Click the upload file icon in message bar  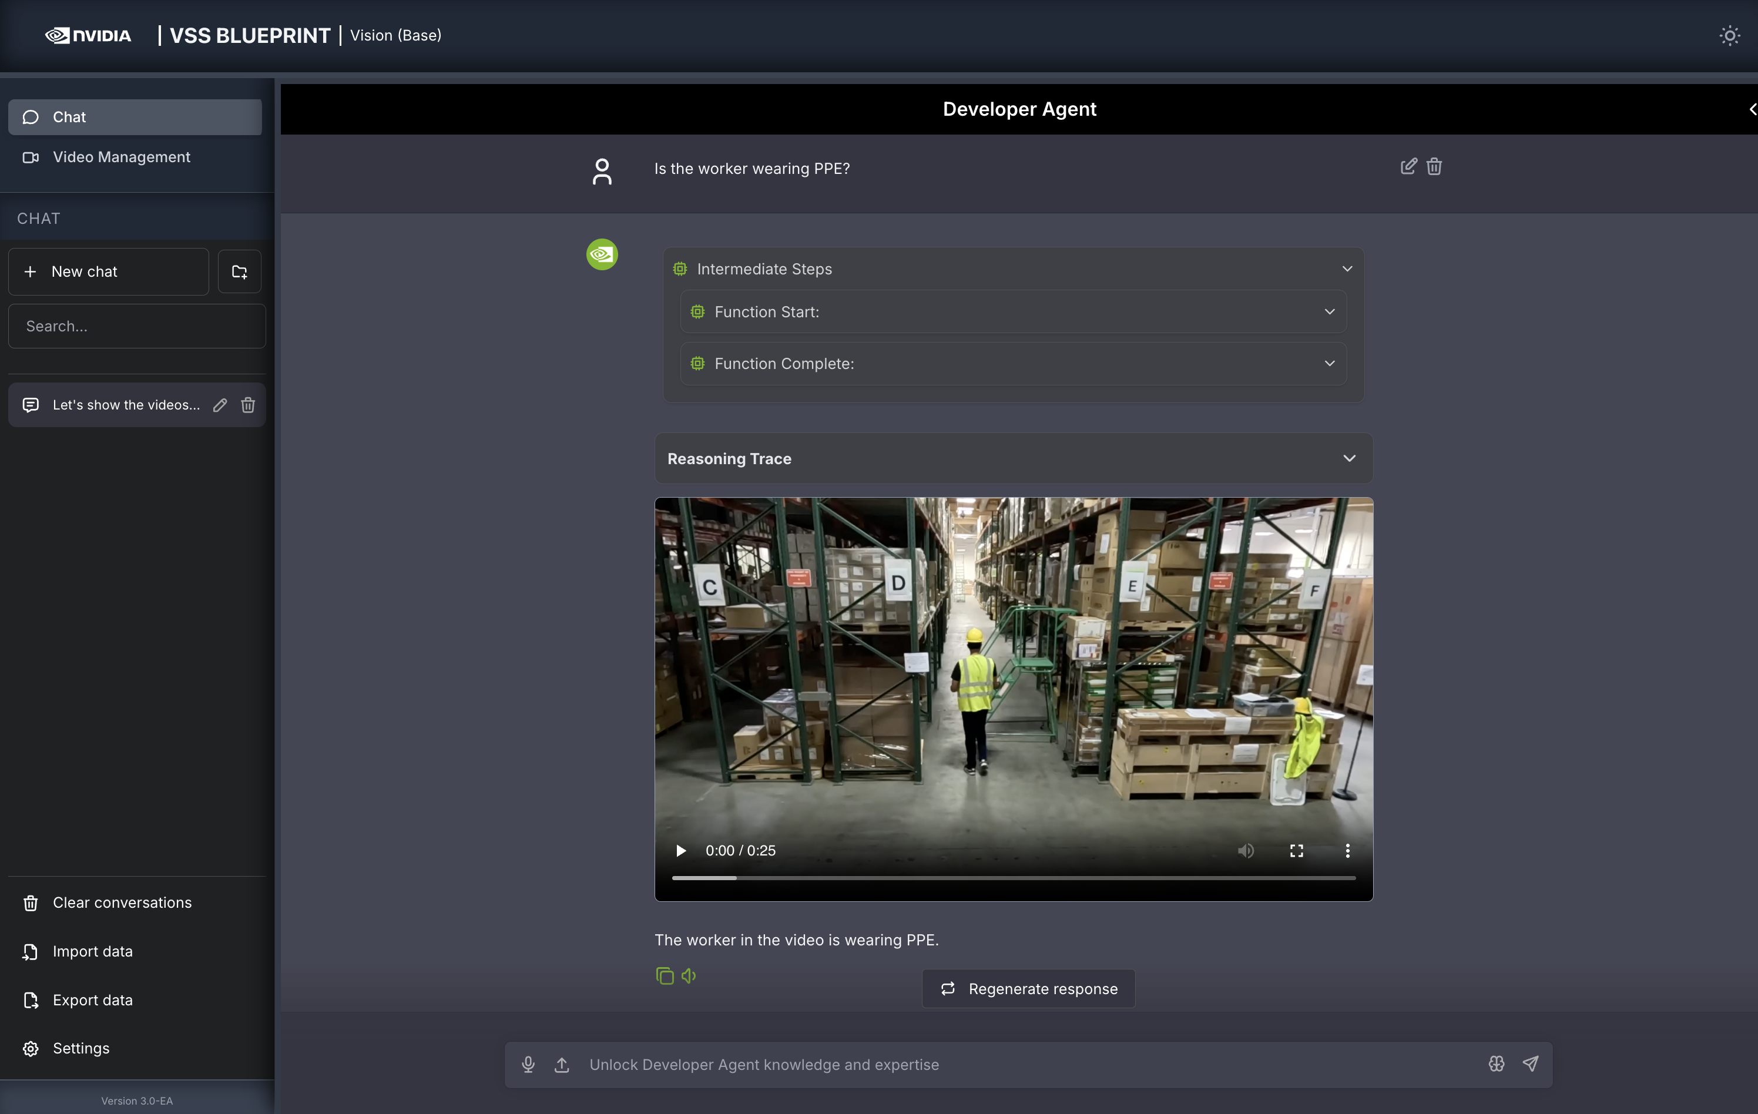562,1065
